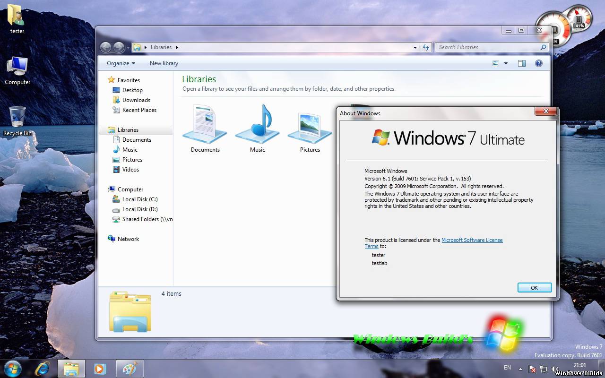Open Action Center flag icon
The image size is (605, 378).
[532, 369]
